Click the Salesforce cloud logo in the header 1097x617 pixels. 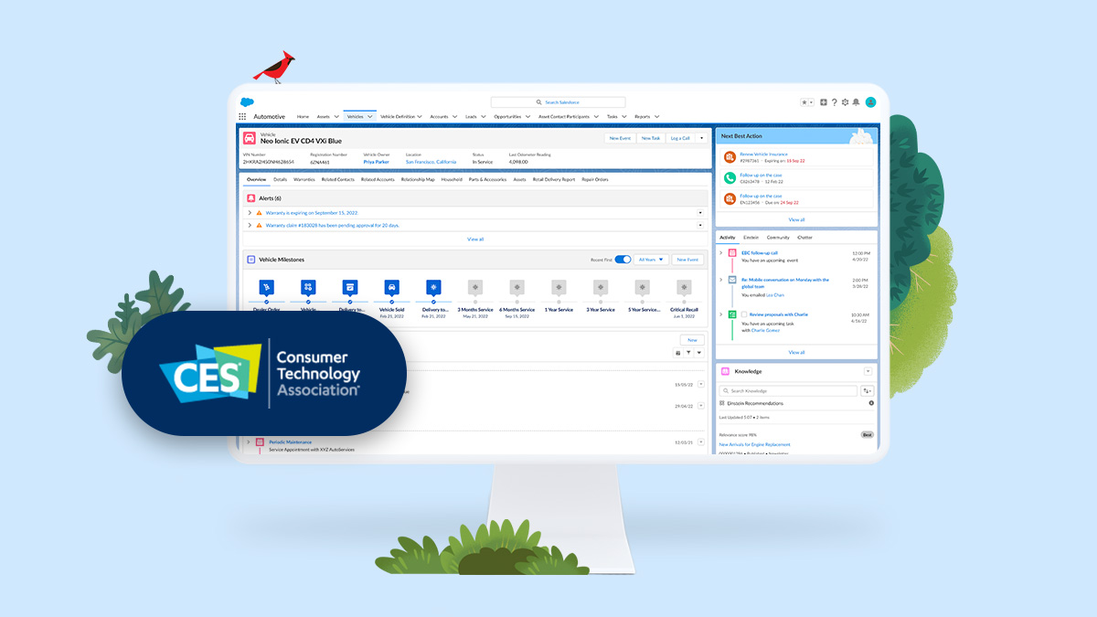pyautogui.click(x=245, y=102)
